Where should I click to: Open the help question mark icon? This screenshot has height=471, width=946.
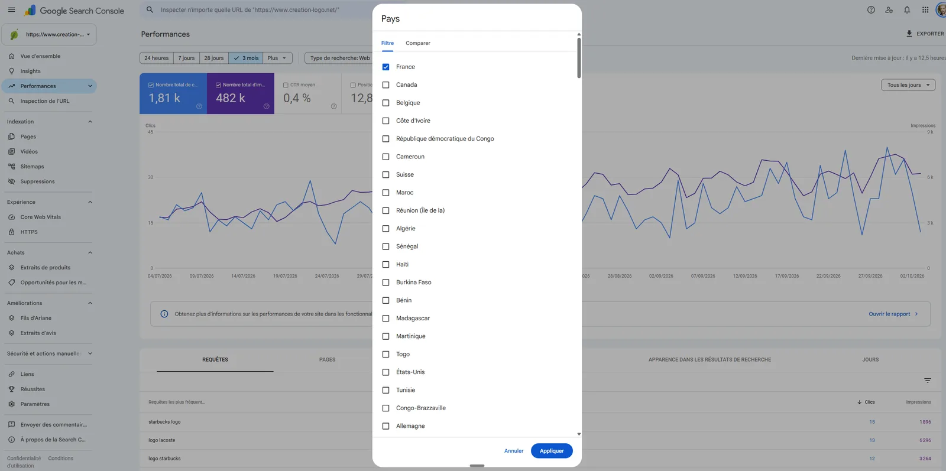pos(871,10)
